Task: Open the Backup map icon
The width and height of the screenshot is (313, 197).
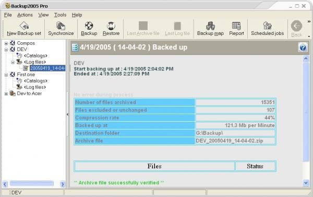Action: point(210,26)
